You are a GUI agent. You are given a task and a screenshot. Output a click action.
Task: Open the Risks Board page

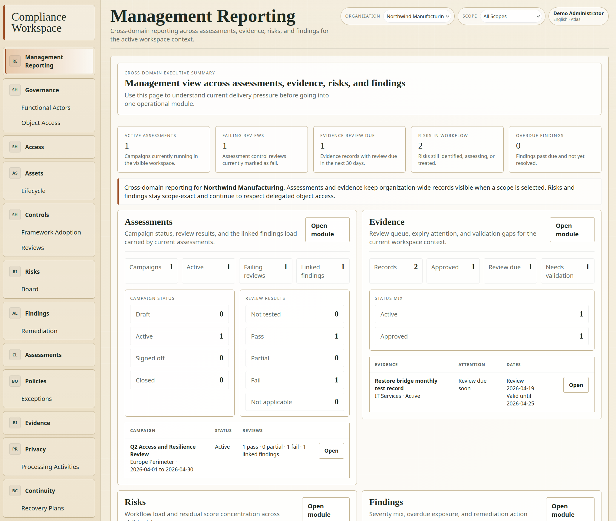tap(30, 289)
